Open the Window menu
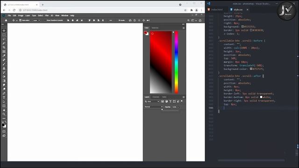 [x=64, y=15]
